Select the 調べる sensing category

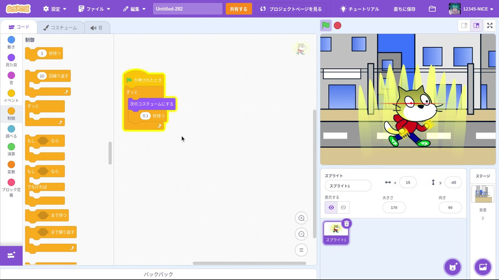11,131
